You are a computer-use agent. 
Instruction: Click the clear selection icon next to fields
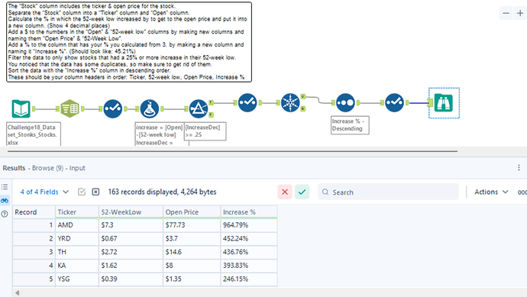click(x=95, y=192)
